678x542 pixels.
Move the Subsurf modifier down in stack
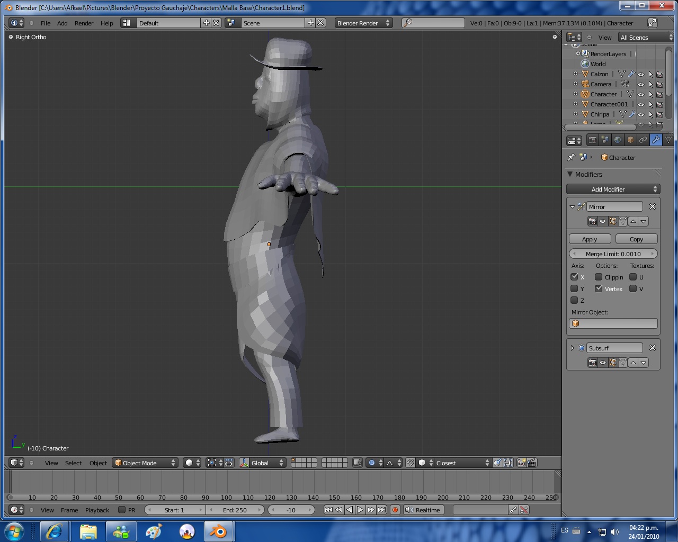click(643, 363)
